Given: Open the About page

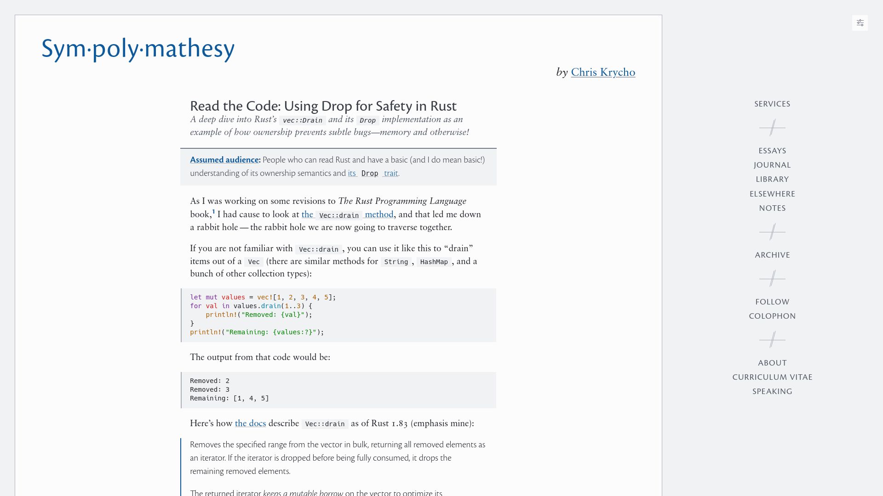Looking at the screenshot, I should [772, 363].
